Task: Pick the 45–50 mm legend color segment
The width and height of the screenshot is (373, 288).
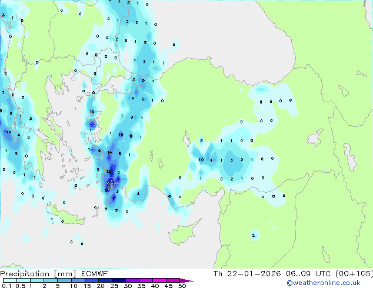Action: 173,280
